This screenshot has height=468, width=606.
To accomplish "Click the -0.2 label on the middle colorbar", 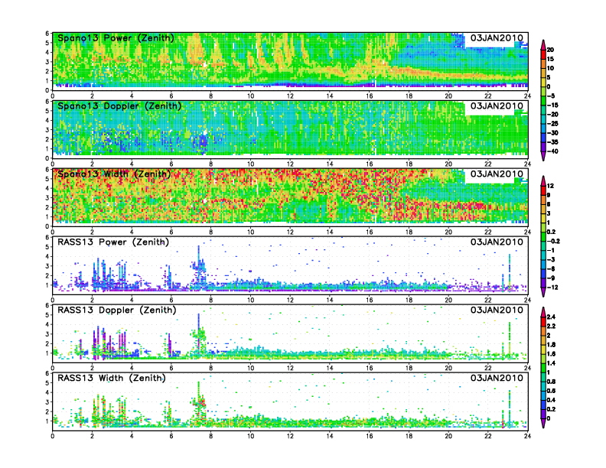I will pyautogui.click(x=553, y=242).
